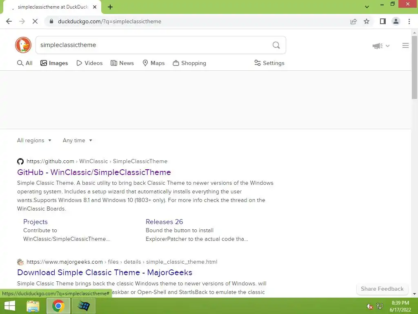Click the classic Windows flag taskbar app
Image resolution: width=418 pixels, height=314 pixels.
coord(83,306)
